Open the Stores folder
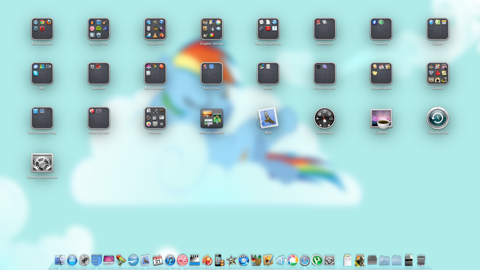 [437, 29]
